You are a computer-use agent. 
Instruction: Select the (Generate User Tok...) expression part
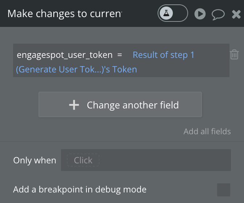60,69
